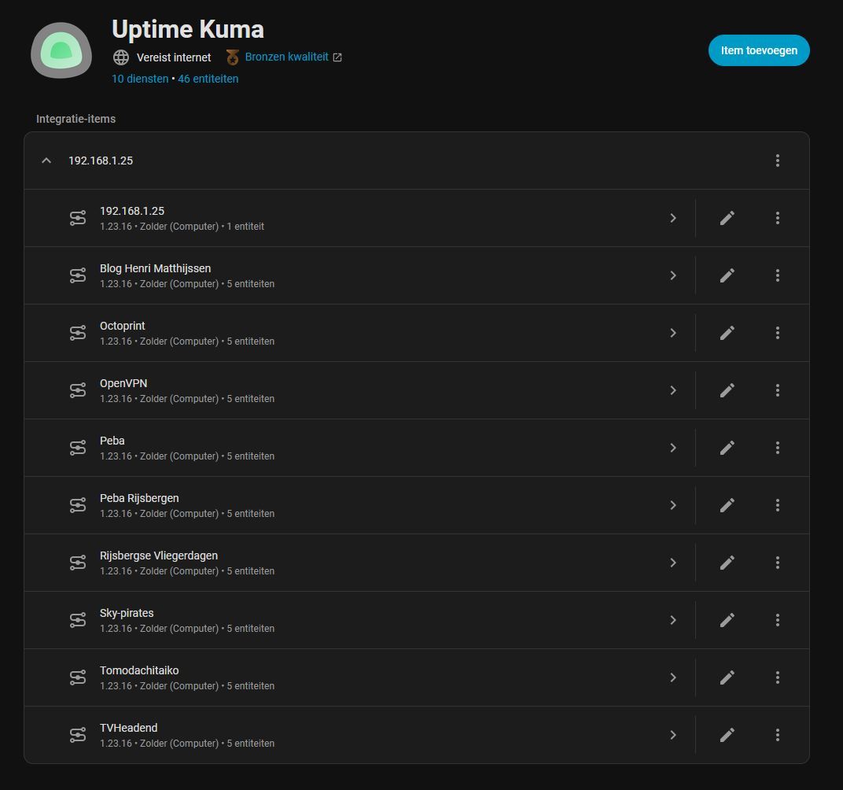Click the chevron for Rijsbergse Vliegerdagen
The image size is (843, 790).
[673, 563]
